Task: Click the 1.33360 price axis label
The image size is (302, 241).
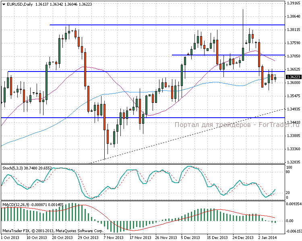Action: 294,149
